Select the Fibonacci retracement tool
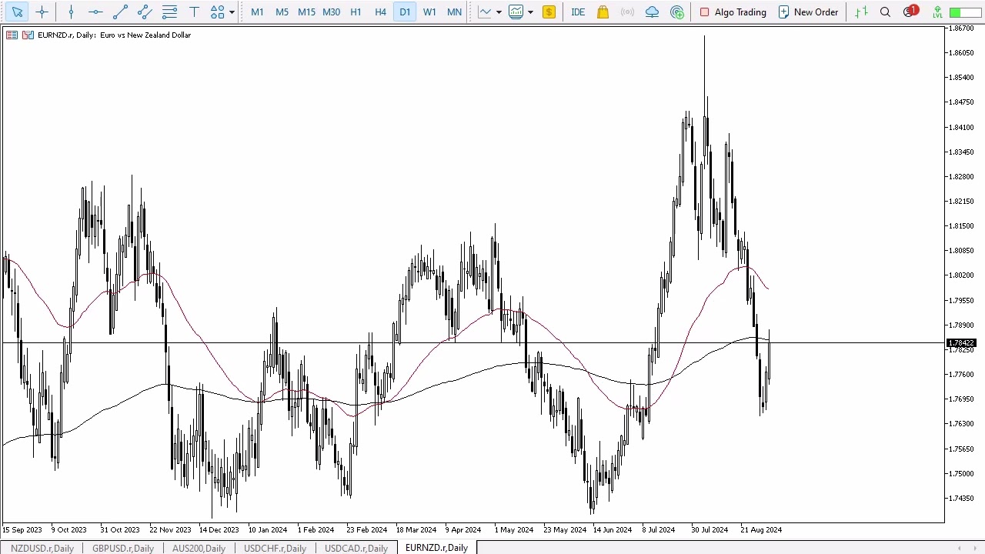 click(169, 12)
